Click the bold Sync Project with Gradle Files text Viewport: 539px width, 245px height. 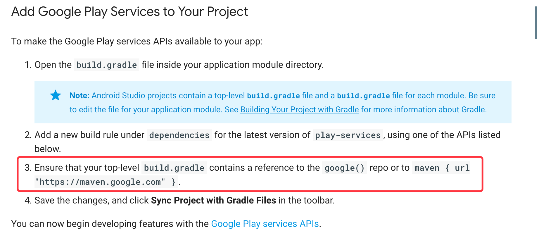pyautogui.click(x=213, y=201)
